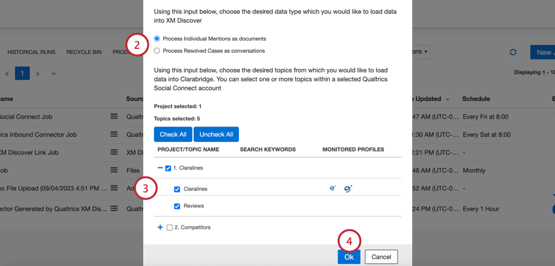The height and width of the screenshot is (266, 555).
Task: Click first monitored profile icon for Claralines
Action: (332, 188)
